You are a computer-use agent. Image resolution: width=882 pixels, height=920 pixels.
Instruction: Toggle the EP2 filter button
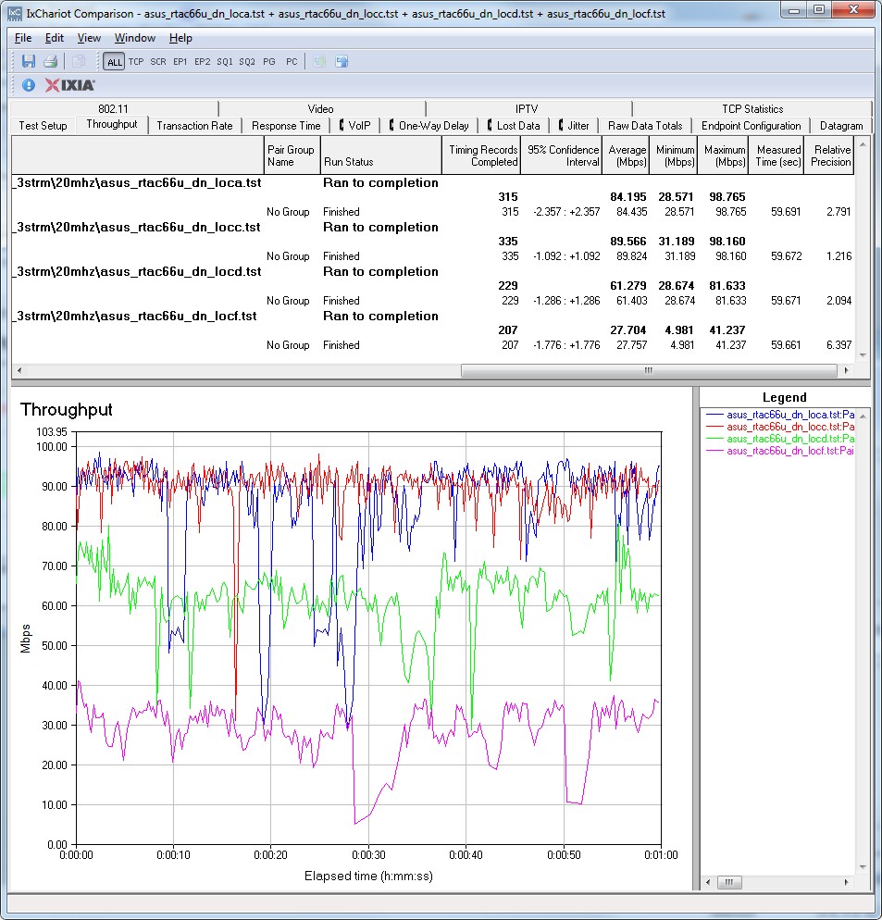coord(203,62)
